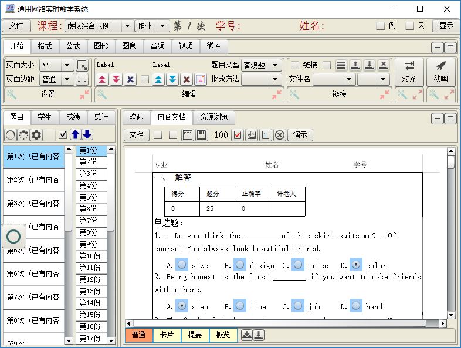
Task: Click the red double down-arrow icon
Action: tap(116, 79)
